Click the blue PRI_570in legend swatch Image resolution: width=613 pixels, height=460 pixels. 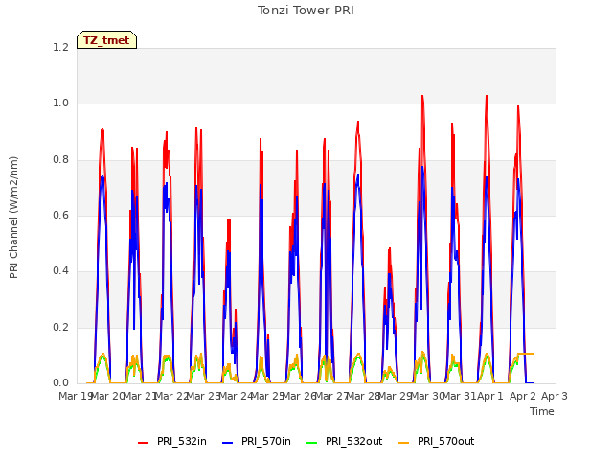pos(228,443)
